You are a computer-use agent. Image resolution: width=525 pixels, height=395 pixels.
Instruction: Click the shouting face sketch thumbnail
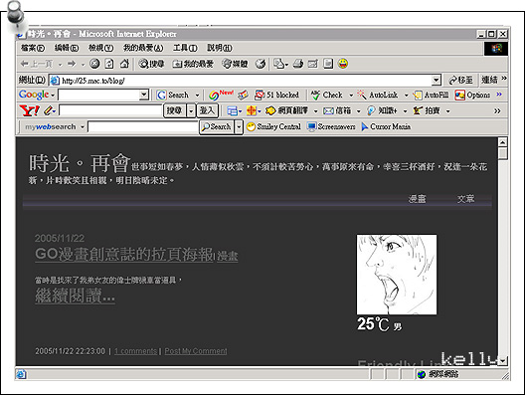point(397,275)
